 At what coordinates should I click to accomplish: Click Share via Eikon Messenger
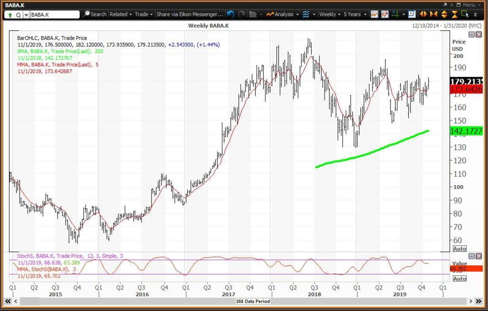[x=190, y=14]
